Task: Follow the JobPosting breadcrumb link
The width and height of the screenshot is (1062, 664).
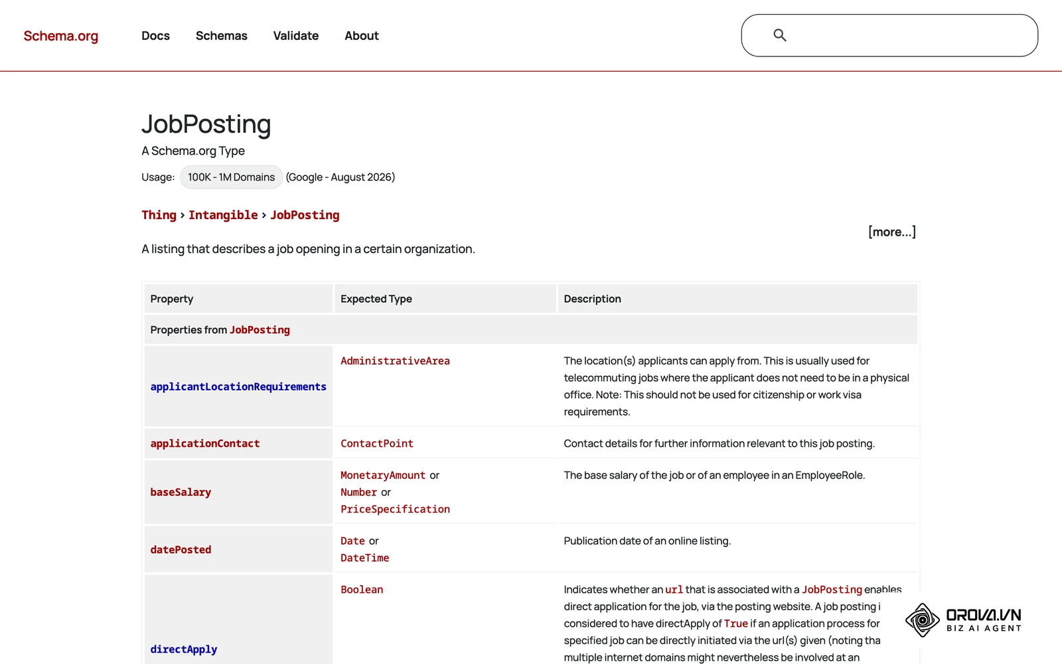Action: click(305, 215)
